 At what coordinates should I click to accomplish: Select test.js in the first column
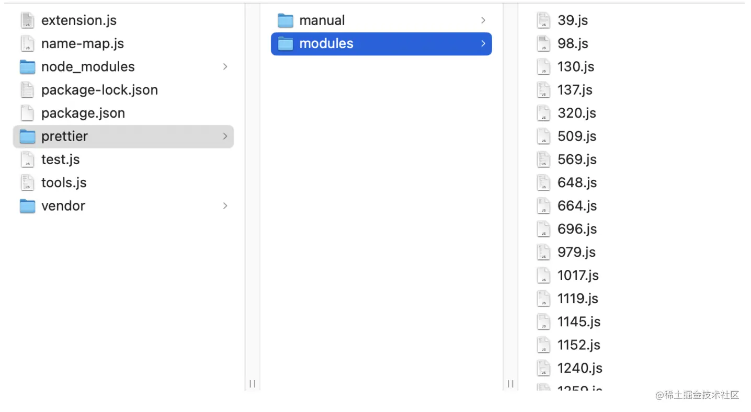click(60, 159)
